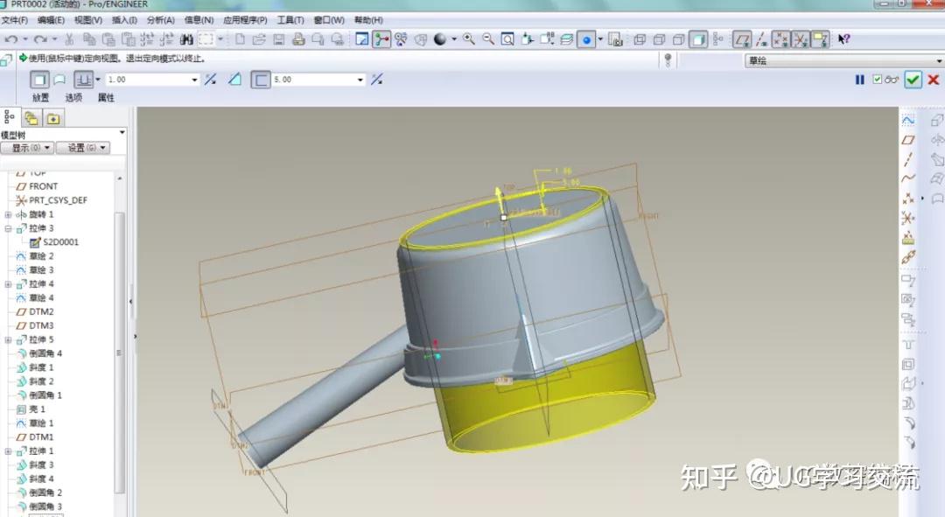
Task: Select extrude as solid icon
Action: click(39, 80)
